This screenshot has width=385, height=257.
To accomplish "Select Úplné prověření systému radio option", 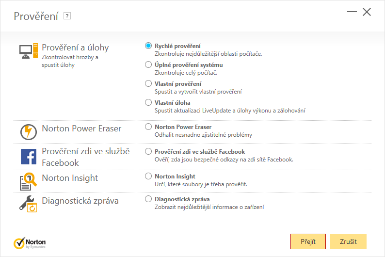I will click(148, 64).
